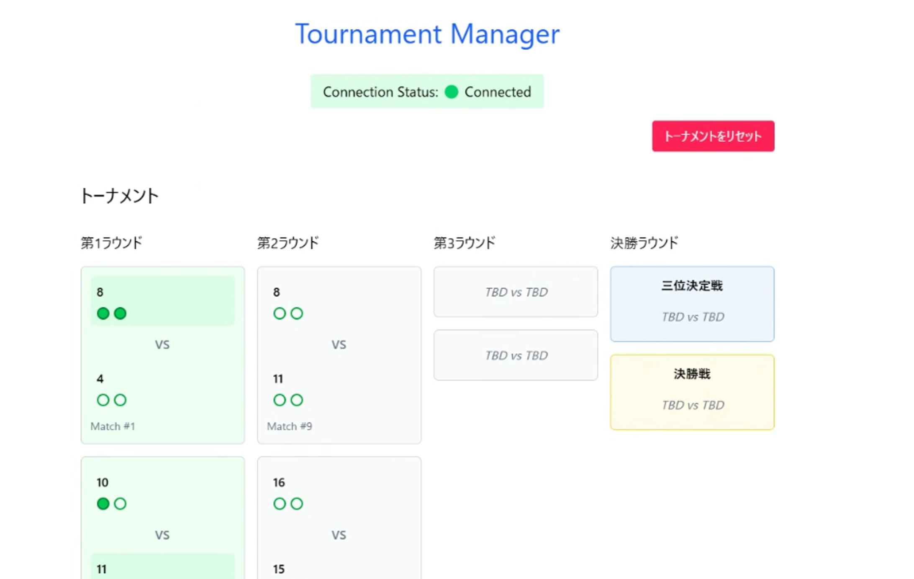Mark the first win circle for player 16
The image size is (914, 579).
(x=280, y=504)
